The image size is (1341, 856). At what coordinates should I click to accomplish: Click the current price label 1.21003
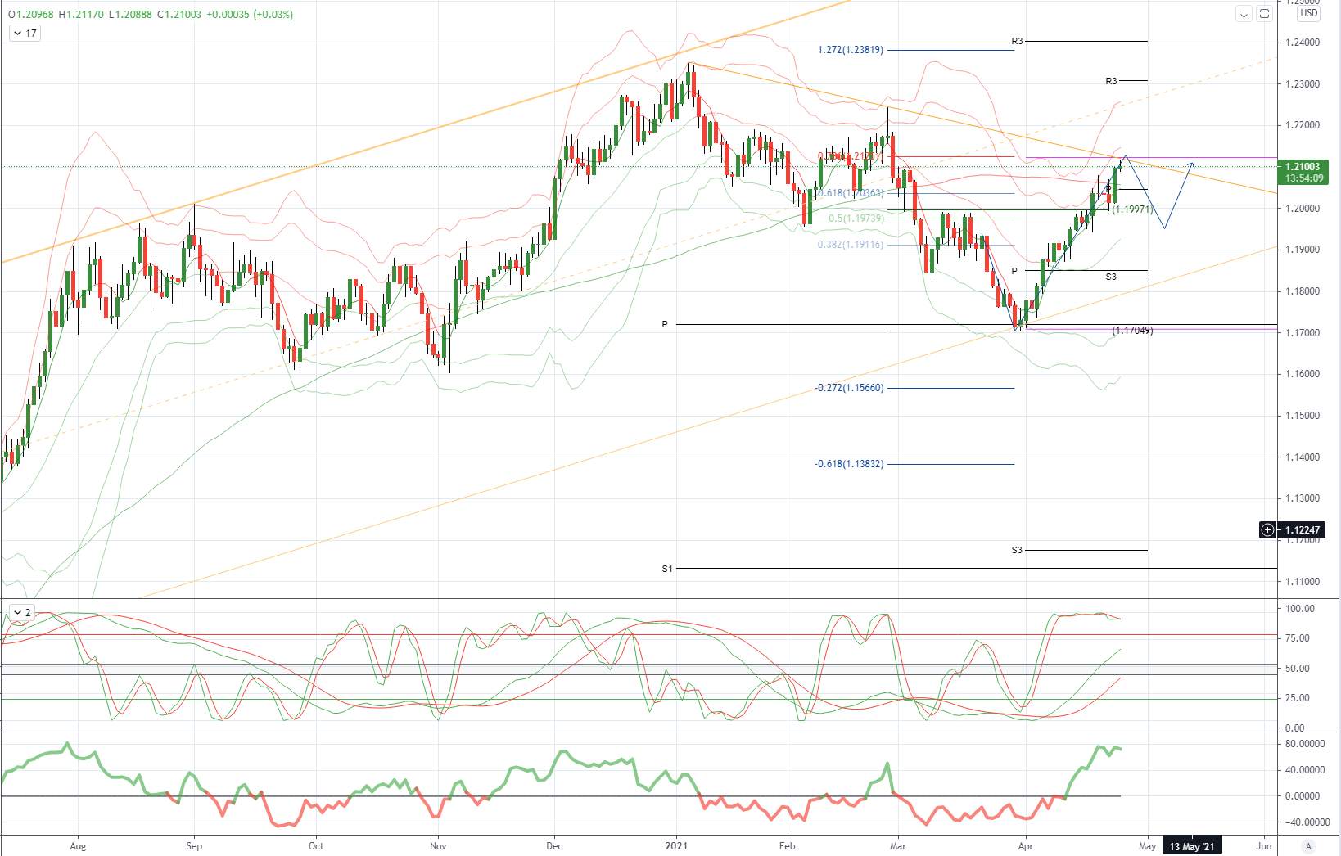1302,167
